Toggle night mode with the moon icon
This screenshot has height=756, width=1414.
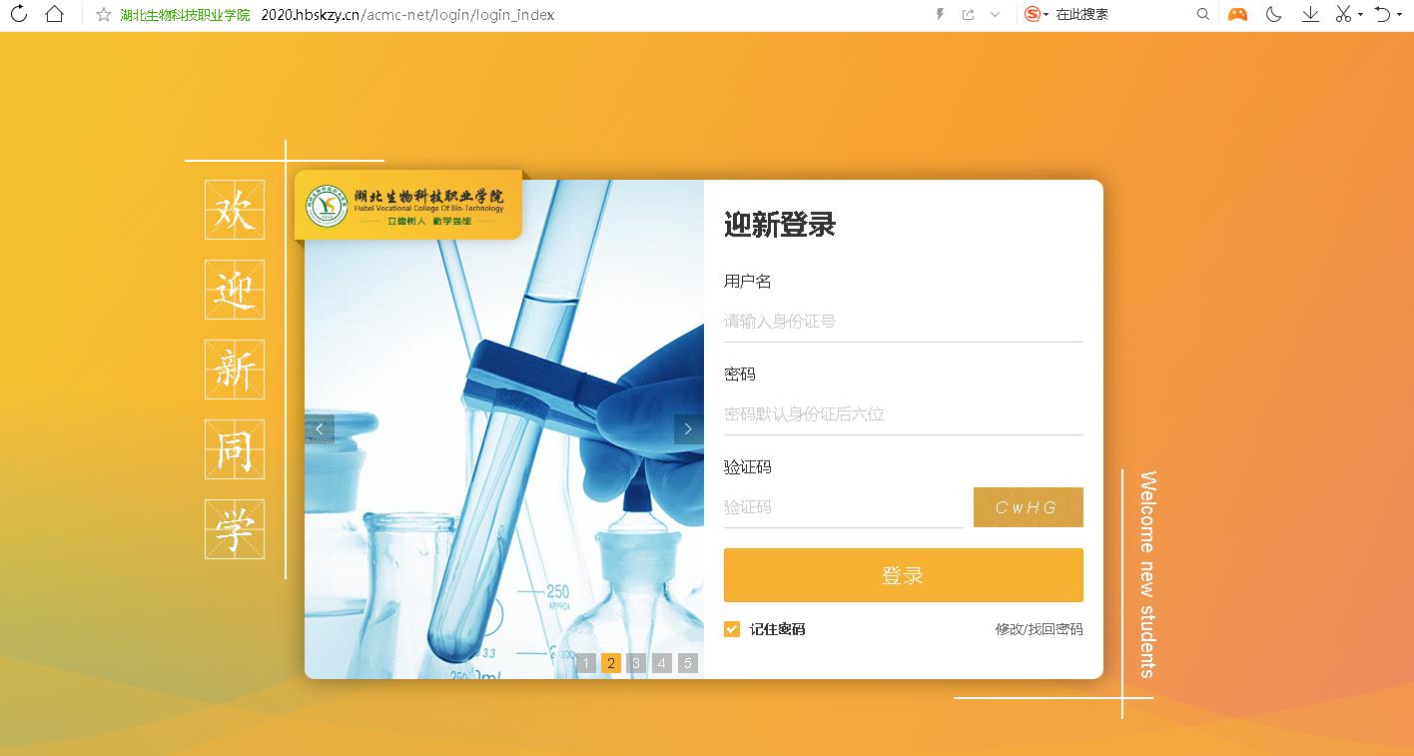point(1273,14)
